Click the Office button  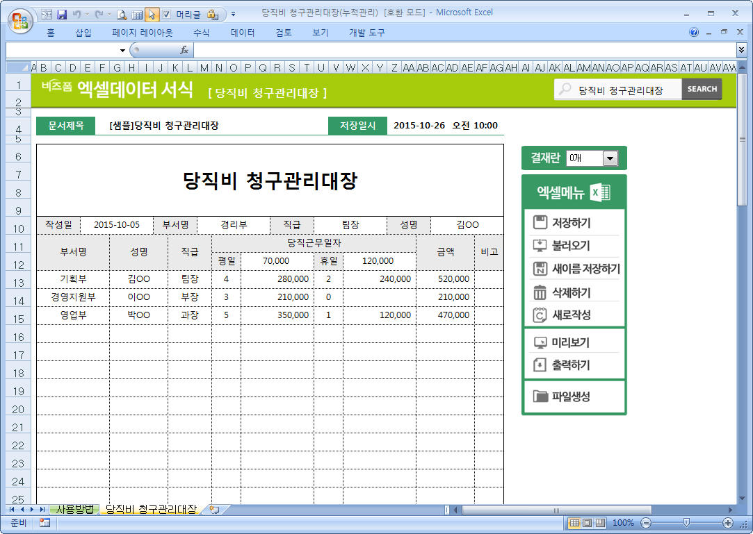19,20
